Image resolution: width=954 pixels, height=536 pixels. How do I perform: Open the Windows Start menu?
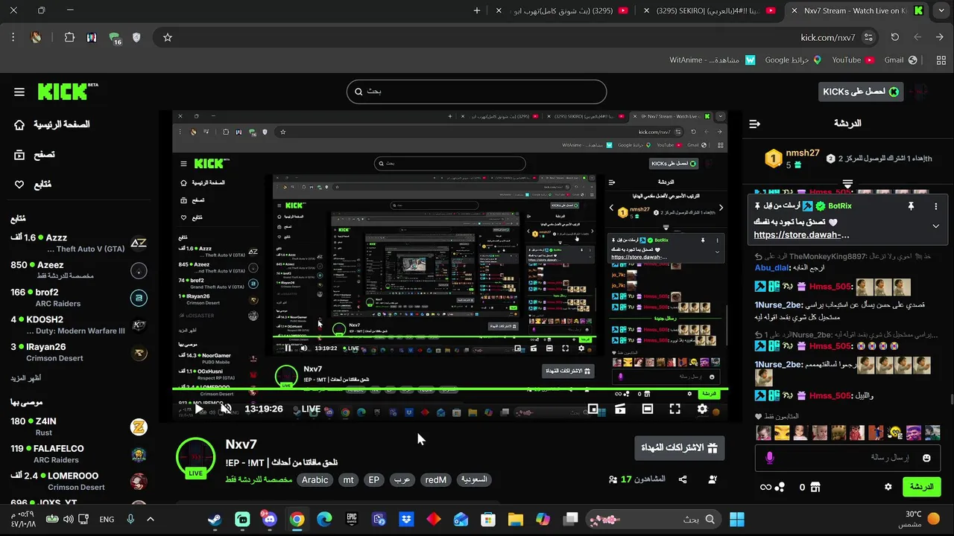(736, 519)
